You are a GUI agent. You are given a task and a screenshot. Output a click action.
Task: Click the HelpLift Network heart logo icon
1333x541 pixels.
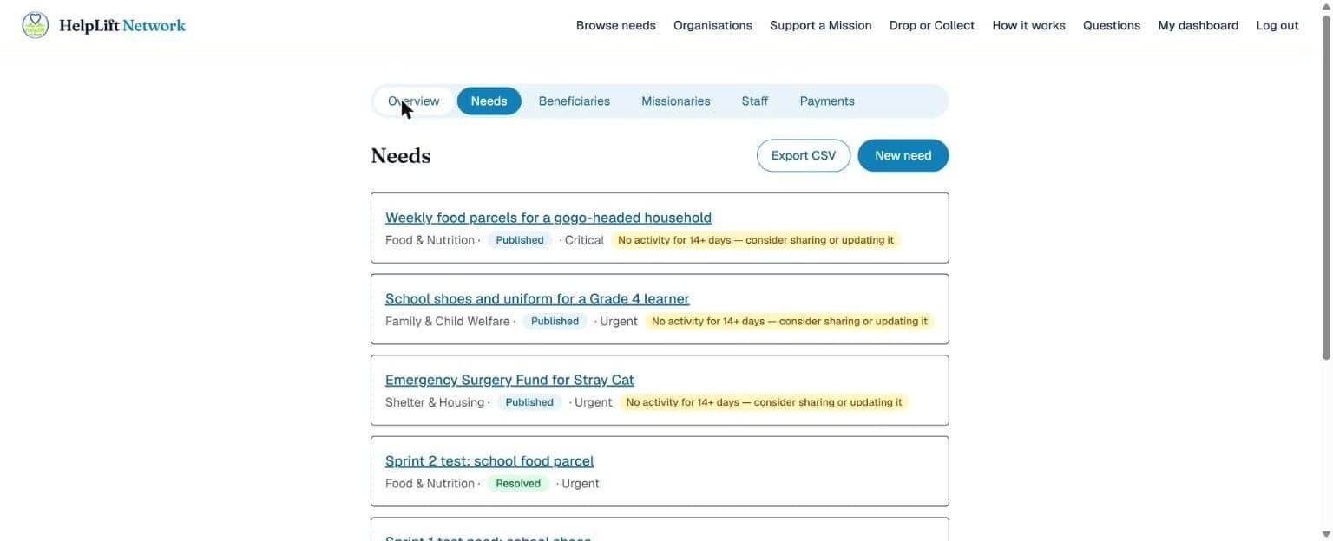(36, 25)
